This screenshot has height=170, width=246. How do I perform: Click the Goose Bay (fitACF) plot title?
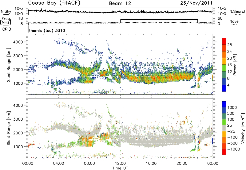click(x=54, y=3)
